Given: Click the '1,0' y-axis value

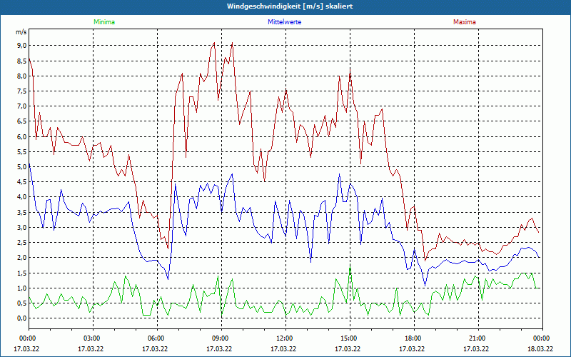Looking at the screenshot, I should pyautogui.click(x=22, y=288).
